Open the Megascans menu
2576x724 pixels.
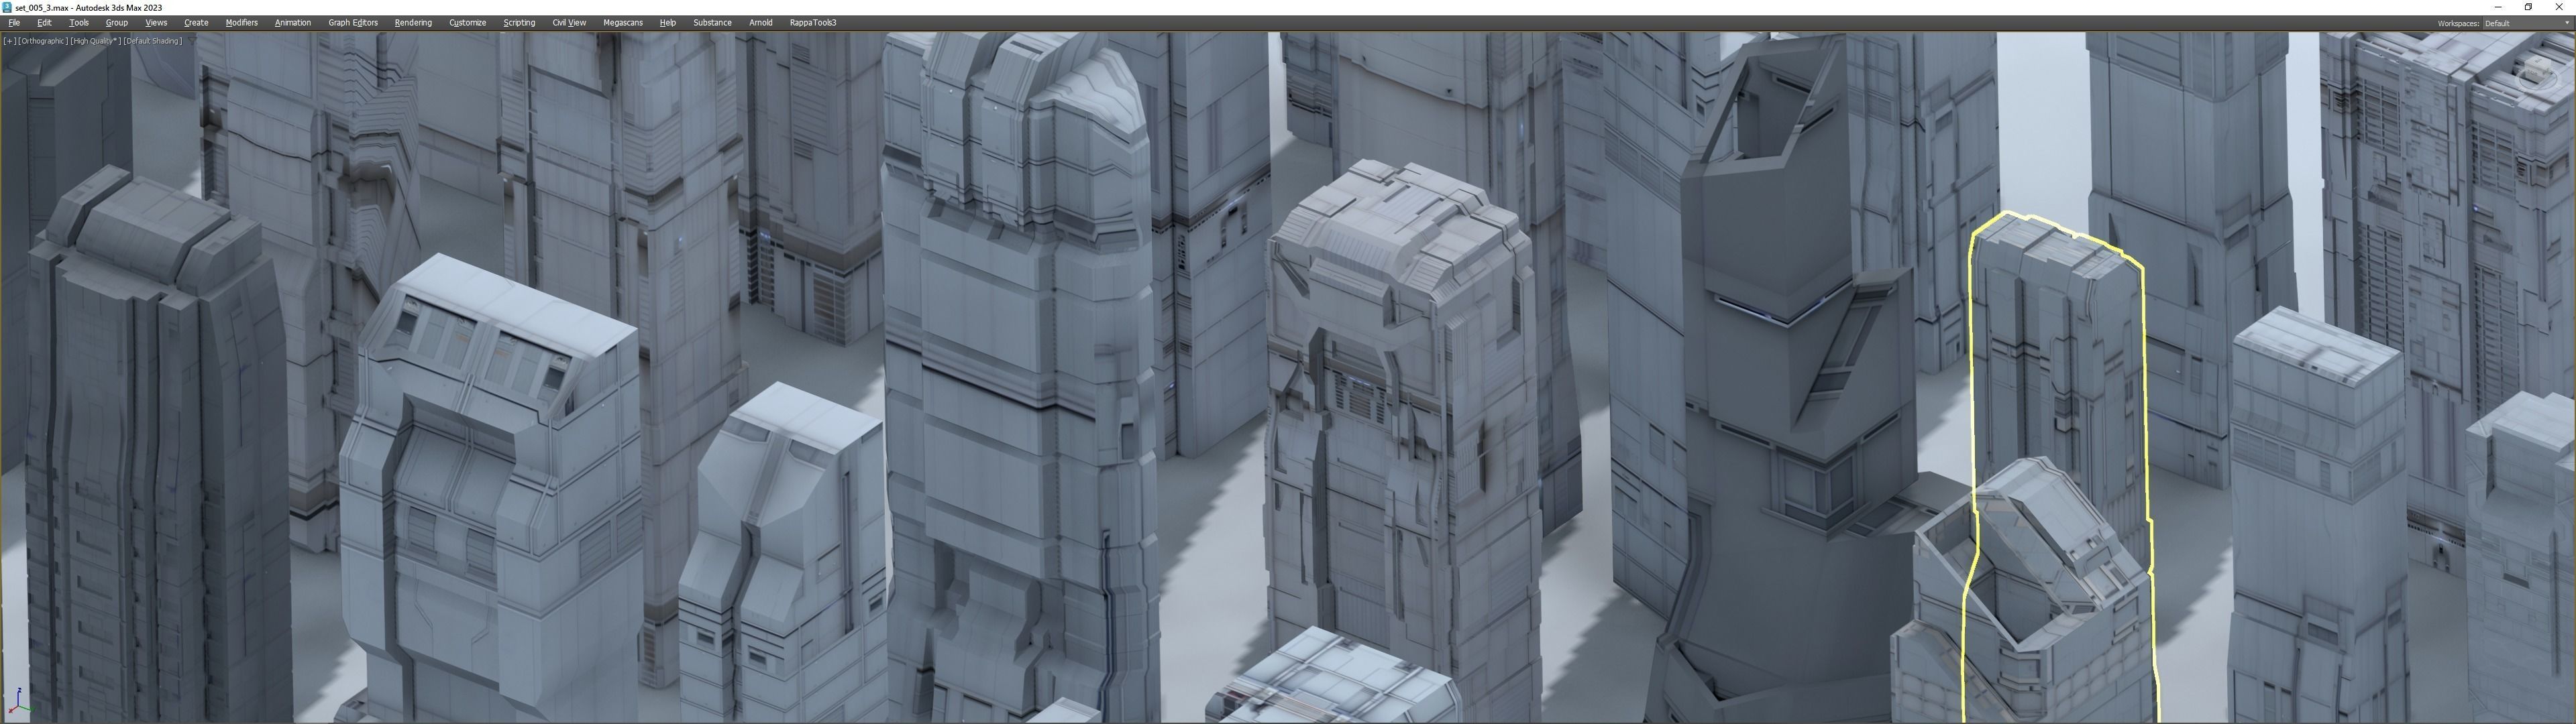click(623, 22)
